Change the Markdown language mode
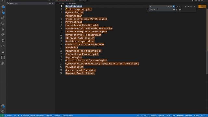Screen dimensions: 208x117 tap(180, 116)
